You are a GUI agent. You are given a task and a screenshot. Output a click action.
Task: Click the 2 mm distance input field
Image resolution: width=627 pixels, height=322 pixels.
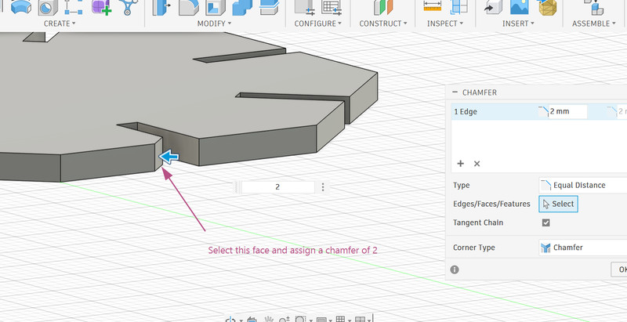point(568,112)
